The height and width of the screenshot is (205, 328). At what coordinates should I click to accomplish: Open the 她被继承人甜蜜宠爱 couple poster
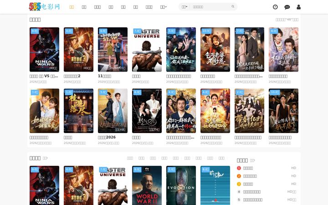click(44, 111)
